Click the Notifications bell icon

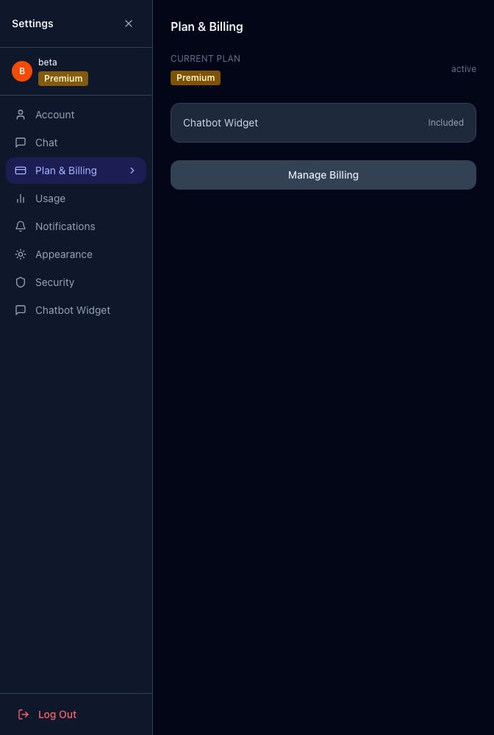21,226
